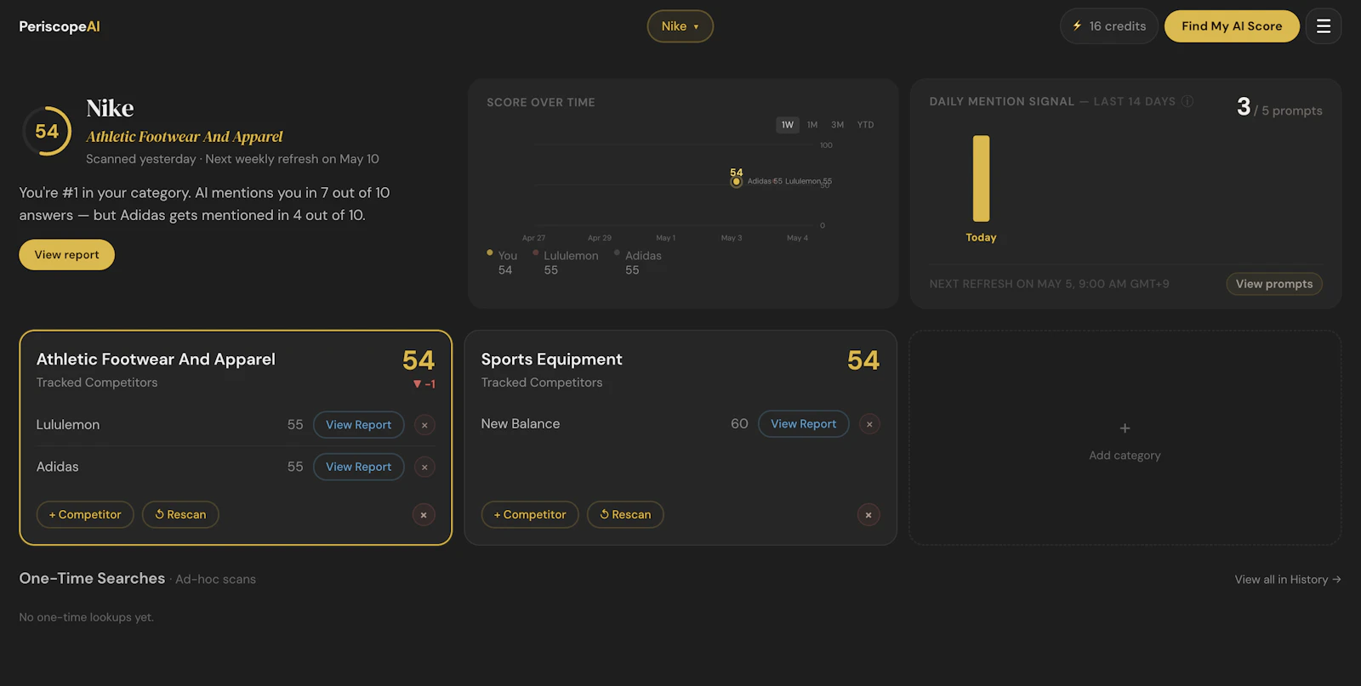This screenshot has width=1361, height=686.
Task: Click the Lululemon competitor name
Action: tap(68, 425)
